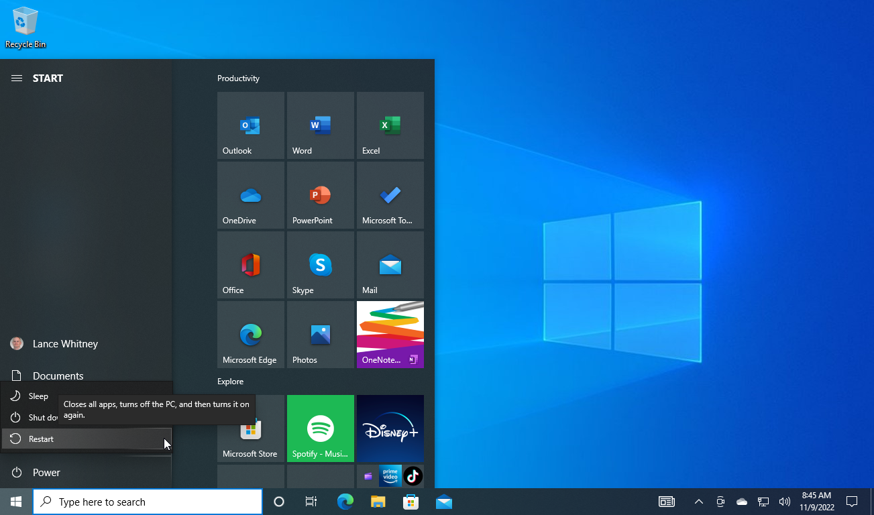This screenshot has width=874, height=515.
Task: Select the Recycle Bin desktop icon
Action: click(x=25, y=28)
